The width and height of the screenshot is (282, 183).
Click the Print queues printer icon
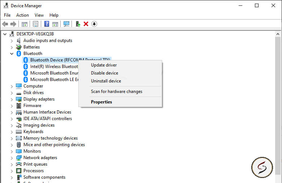click(x=19, y=164)
